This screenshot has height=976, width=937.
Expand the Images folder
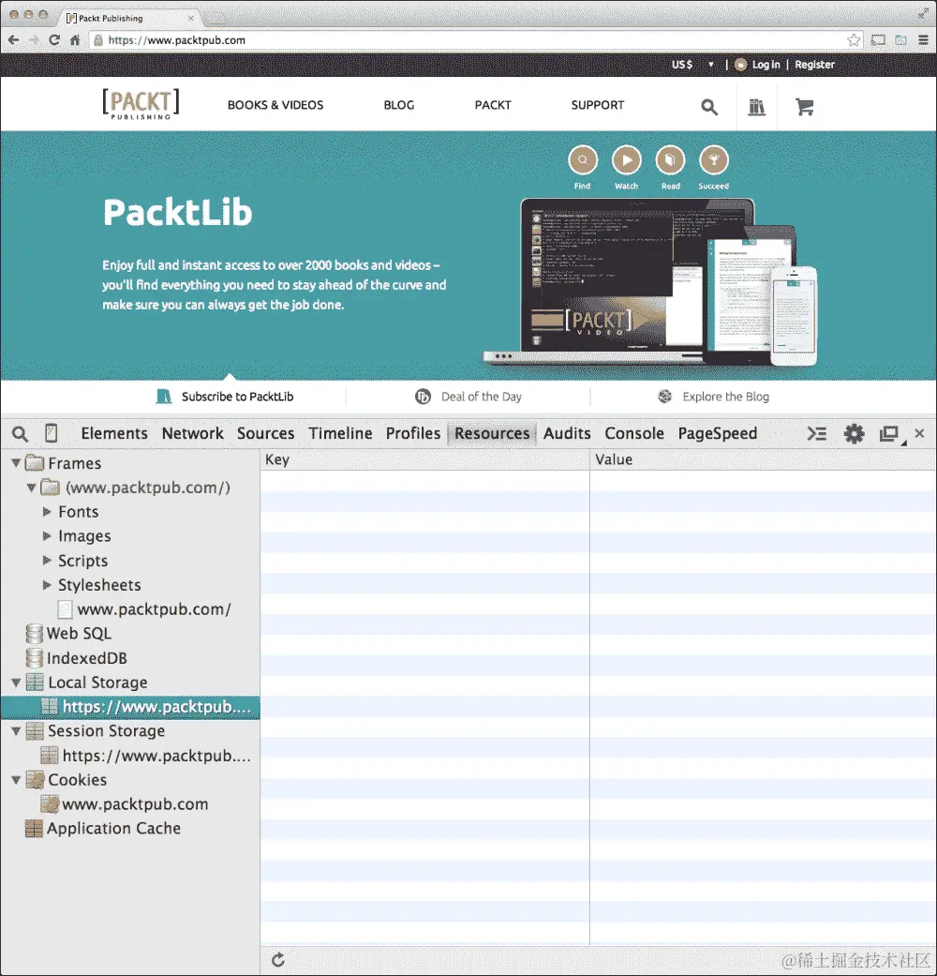[47, 536]
